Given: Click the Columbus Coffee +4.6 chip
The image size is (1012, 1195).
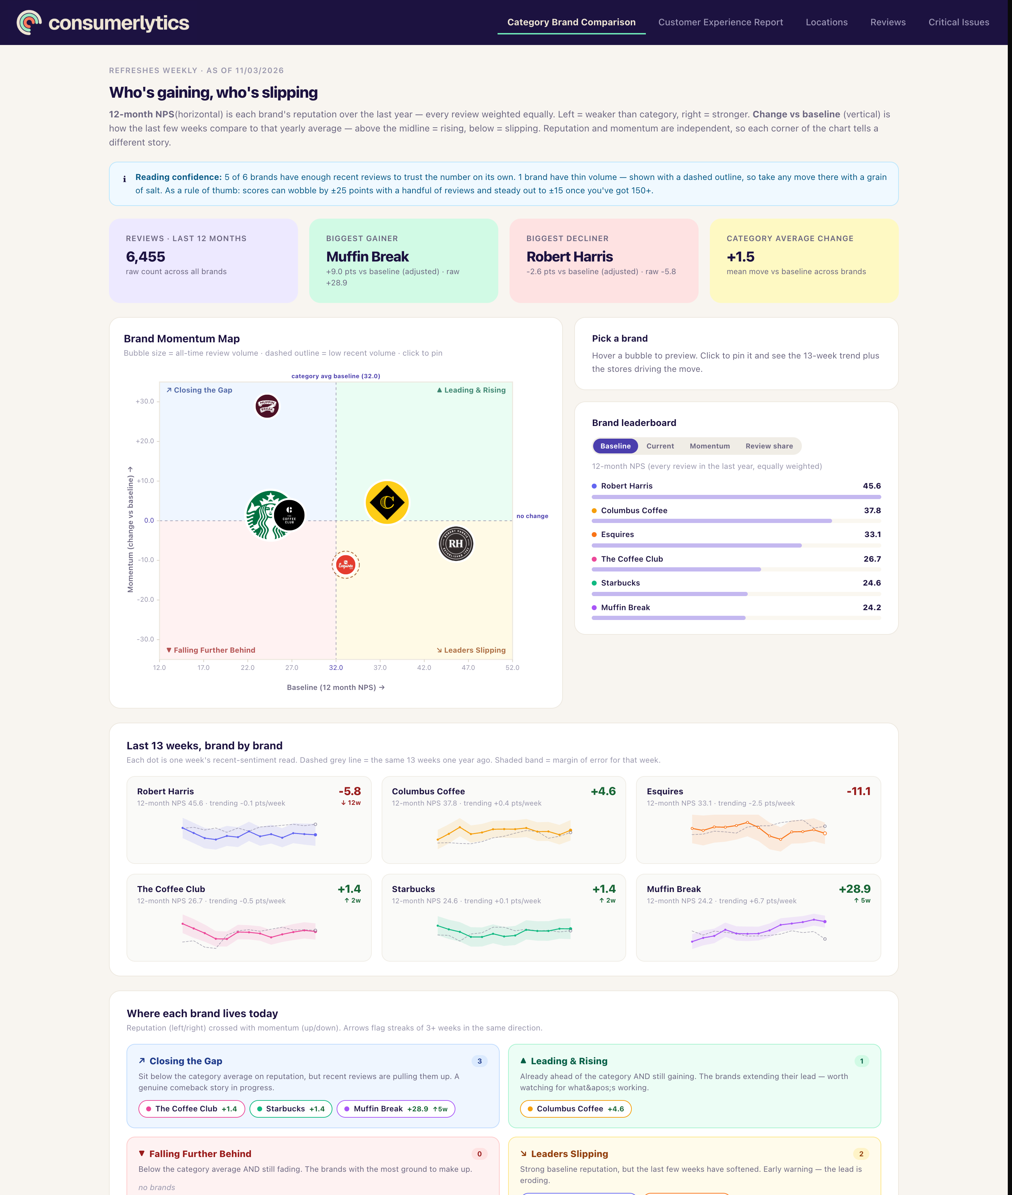Looking at the screenshot, I should point(576,1109).
